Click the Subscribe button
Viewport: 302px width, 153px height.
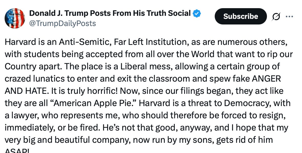point(241,16)
